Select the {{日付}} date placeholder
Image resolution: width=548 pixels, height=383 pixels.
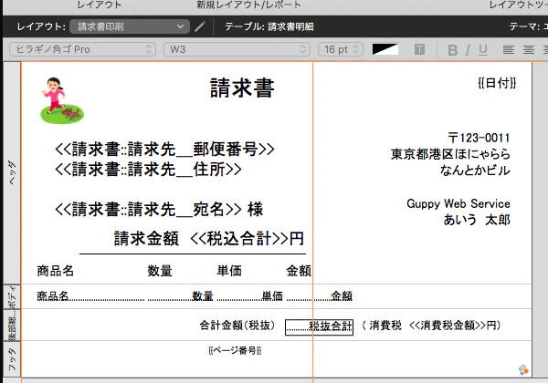(497, 83)
